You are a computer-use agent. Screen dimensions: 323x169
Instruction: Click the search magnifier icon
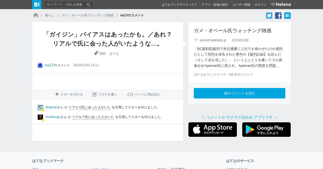[x=89, y=5]
